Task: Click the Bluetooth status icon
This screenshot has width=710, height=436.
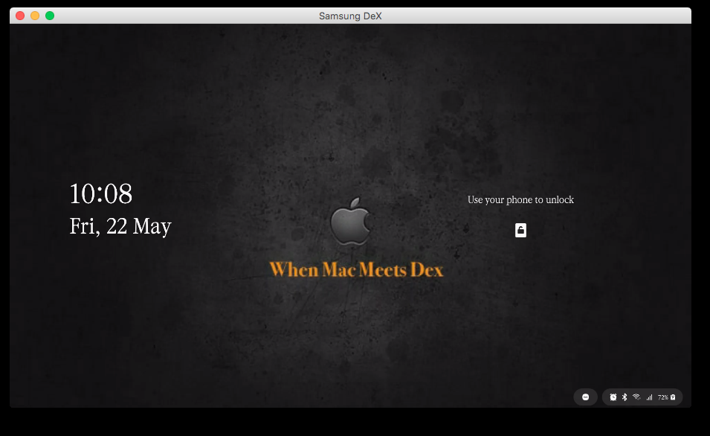Action: (x=625, y=397)
